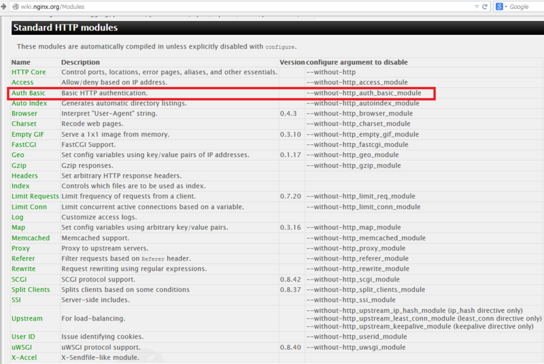Open the uWSGI module link
544x364 pixels.
click(x=22, y=348)
